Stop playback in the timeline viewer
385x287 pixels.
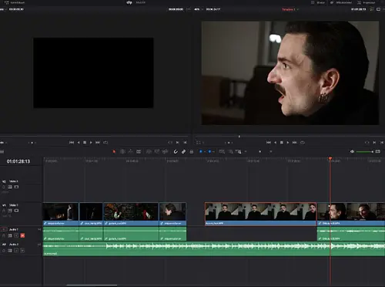point(282,142)
